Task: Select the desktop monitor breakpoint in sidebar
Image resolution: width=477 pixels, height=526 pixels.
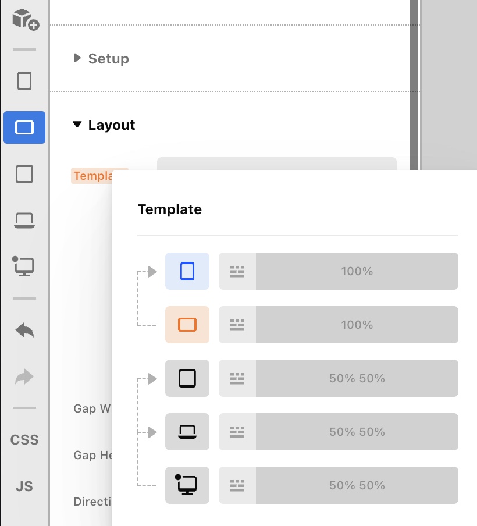Action: click(x=24, y=266)
